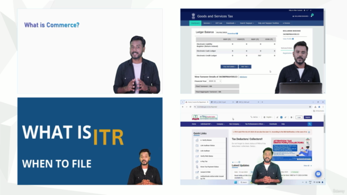Switch to the Home Income Tax Department browser tab

pyautogui.click(x=197, y=102)
